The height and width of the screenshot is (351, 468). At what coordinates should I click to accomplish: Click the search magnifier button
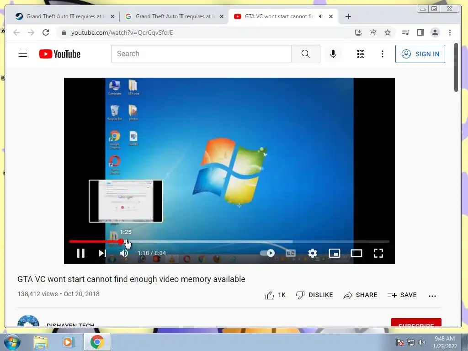(306, 54)
